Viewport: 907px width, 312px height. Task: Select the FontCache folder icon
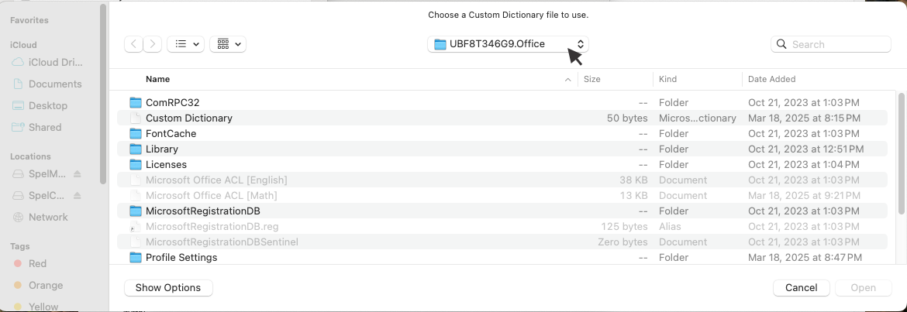(136, 133)
